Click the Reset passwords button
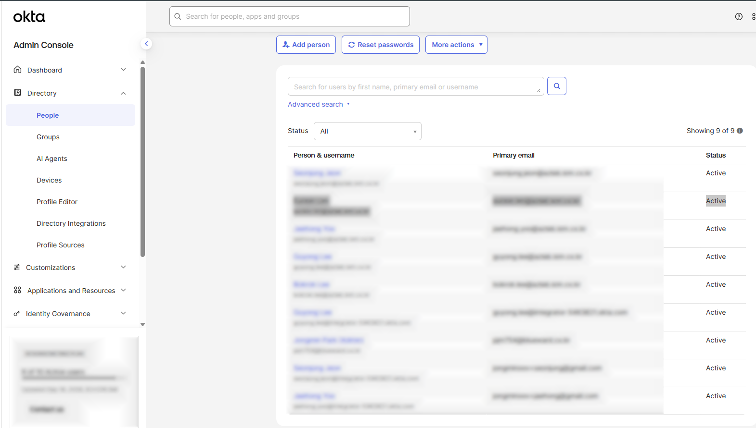The width and height of the screenshot is (756, 428). [381, 45]
